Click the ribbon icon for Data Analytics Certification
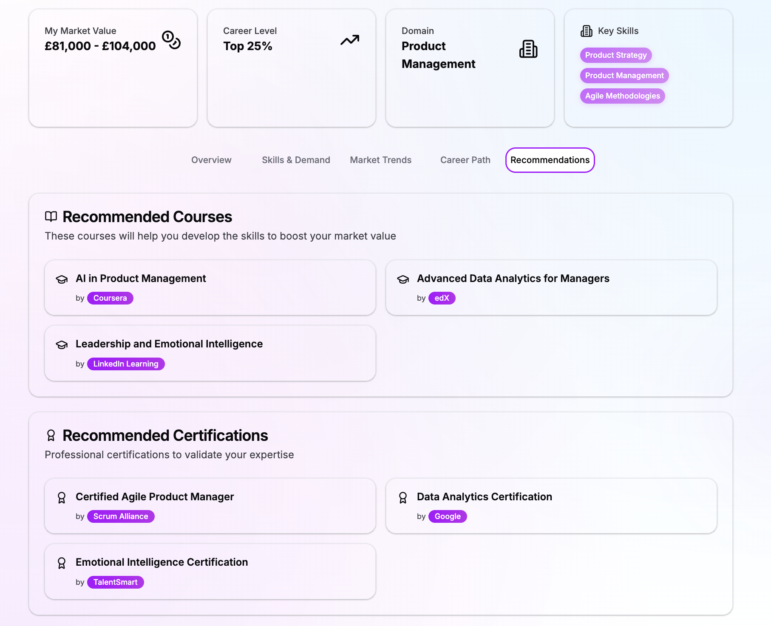 tap(403, 497)
